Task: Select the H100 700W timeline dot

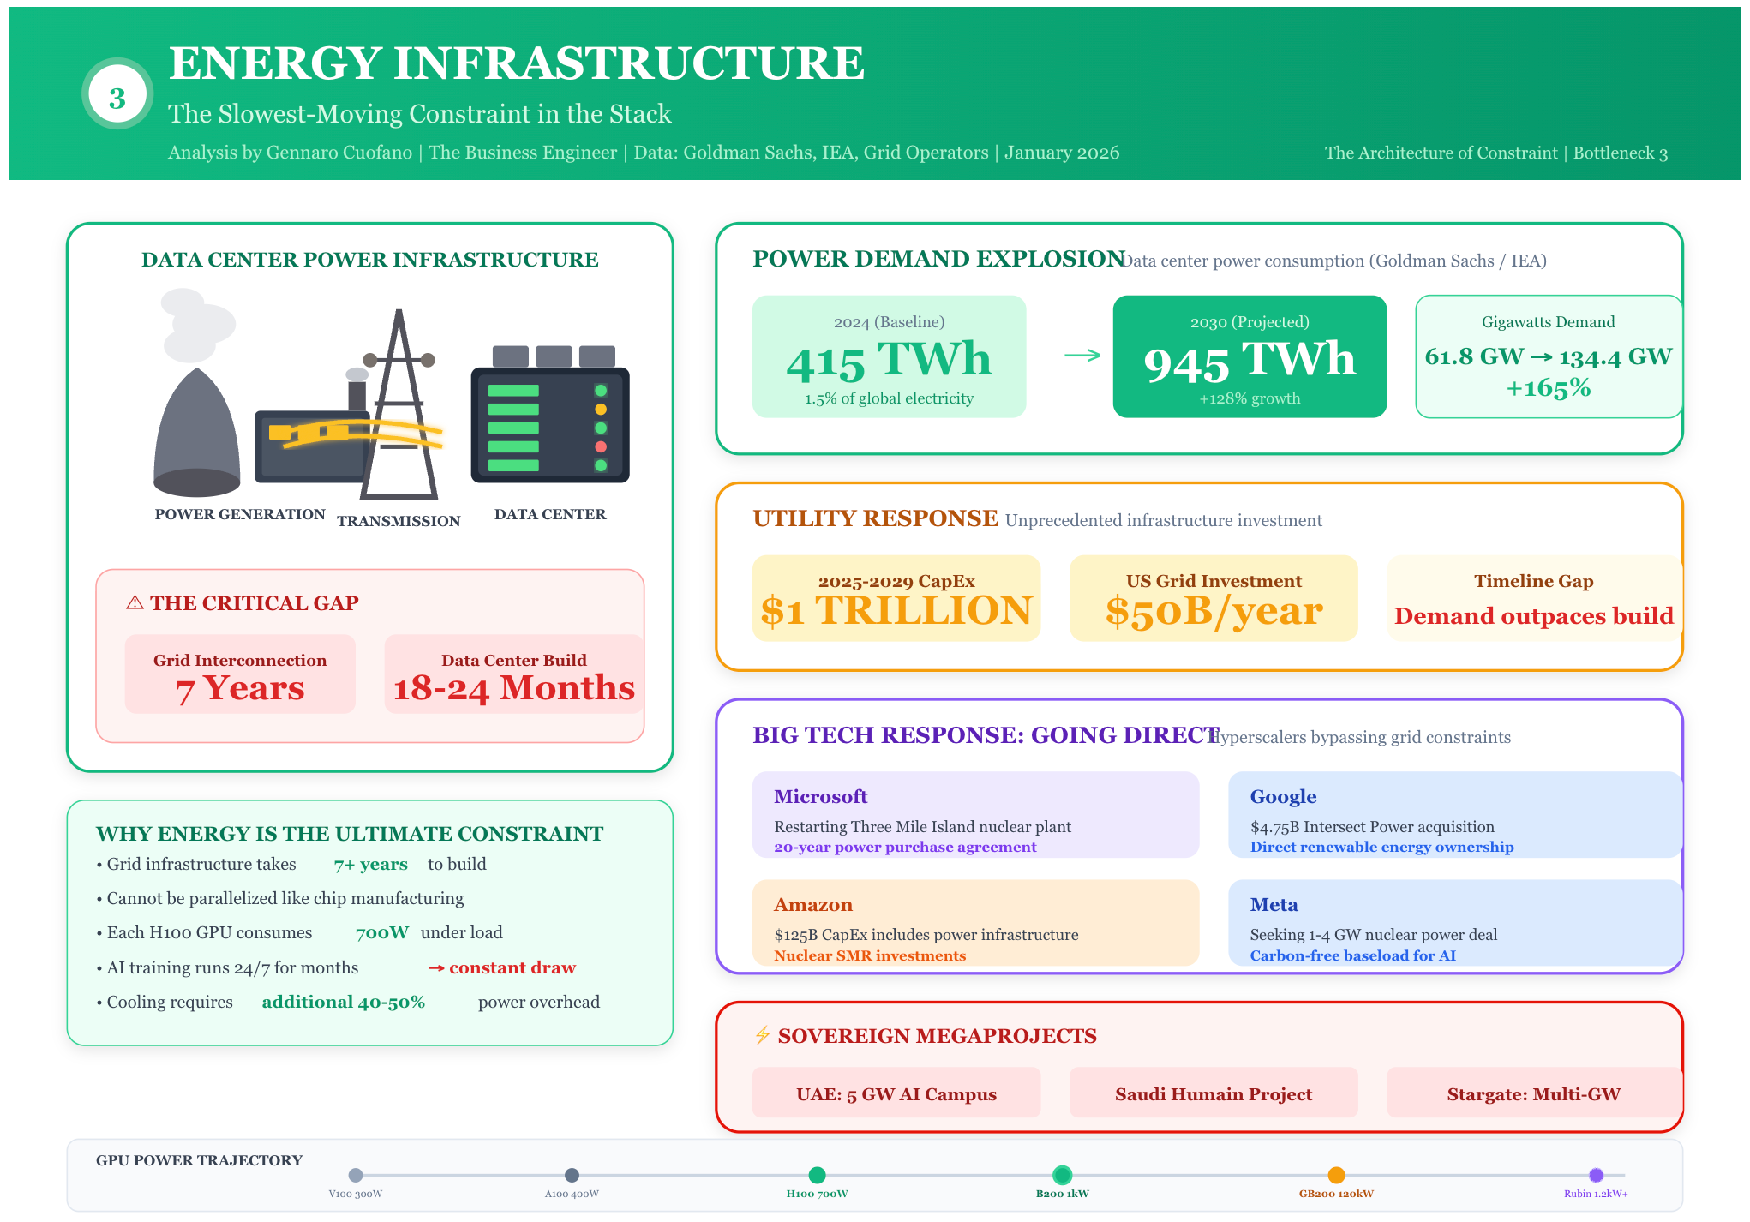Action: point(817,1175)
